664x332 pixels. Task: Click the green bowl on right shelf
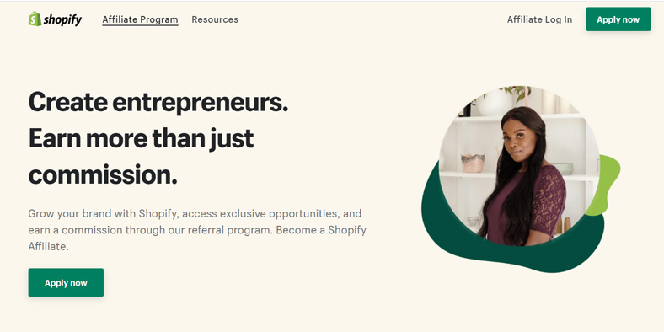tap(562, 169)
